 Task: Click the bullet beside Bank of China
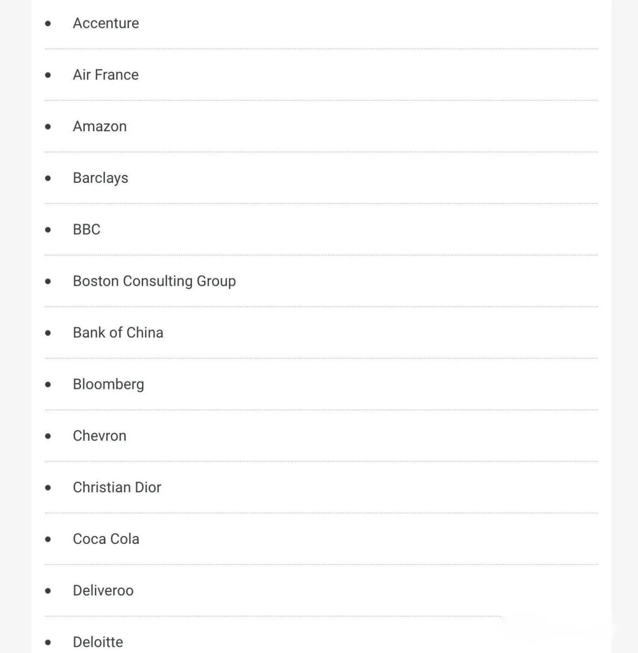[x=48, y=334]
